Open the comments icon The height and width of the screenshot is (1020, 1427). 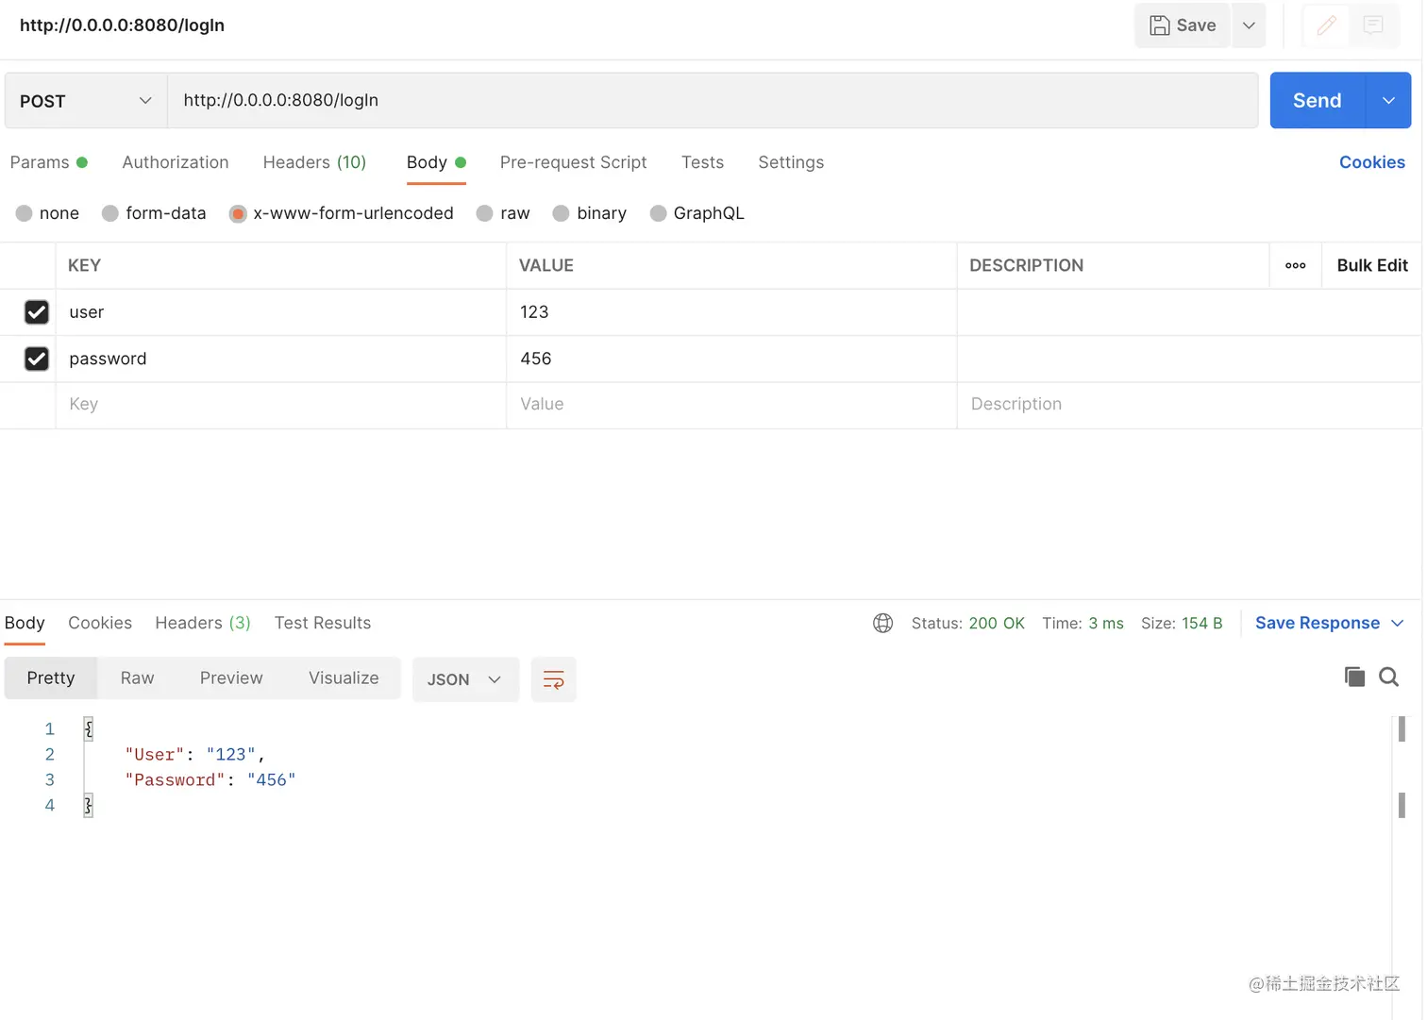pyautogui.click(x=1374, y=25)
